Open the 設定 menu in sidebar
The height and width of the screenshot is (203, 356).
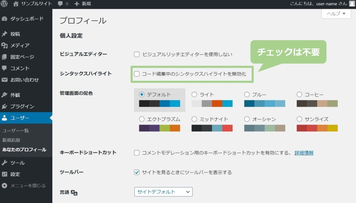15,174
